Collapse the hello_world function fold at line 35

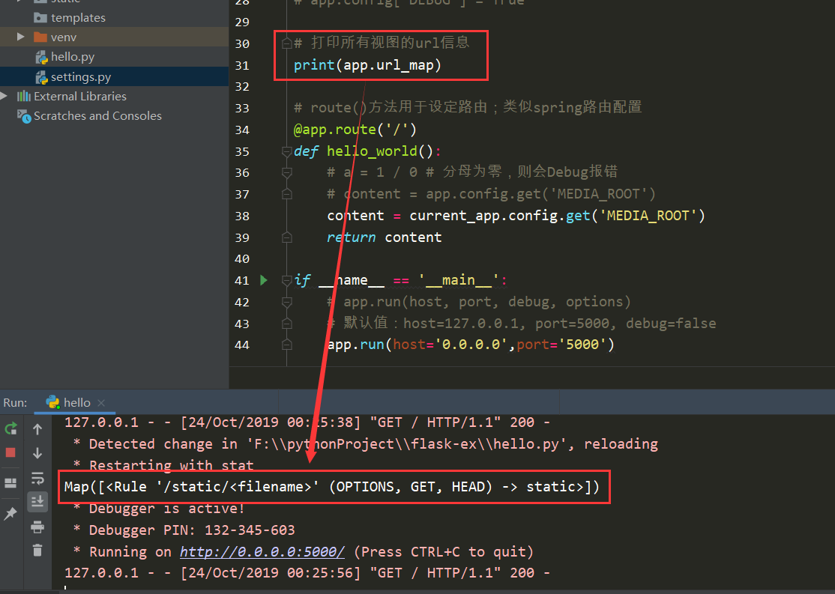[286, 152]
